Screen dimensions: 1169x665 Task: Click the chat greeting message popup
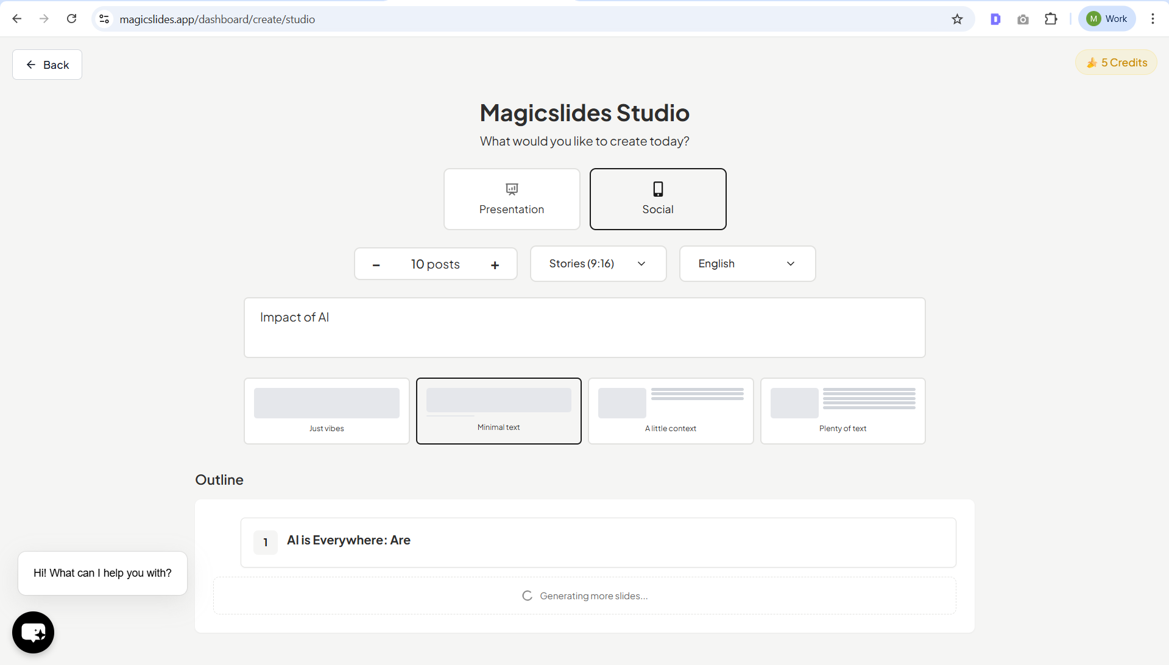tap(102, 573)
